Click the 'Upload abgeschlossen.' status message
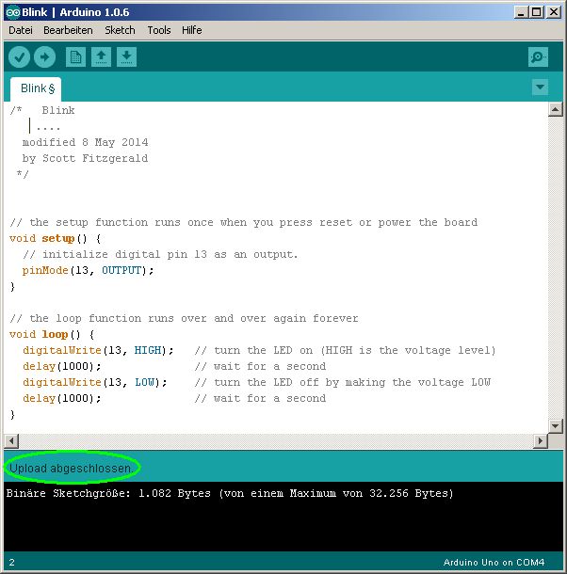Image resolution: width=567 pixels, height=574 pixels. (70, 469)
